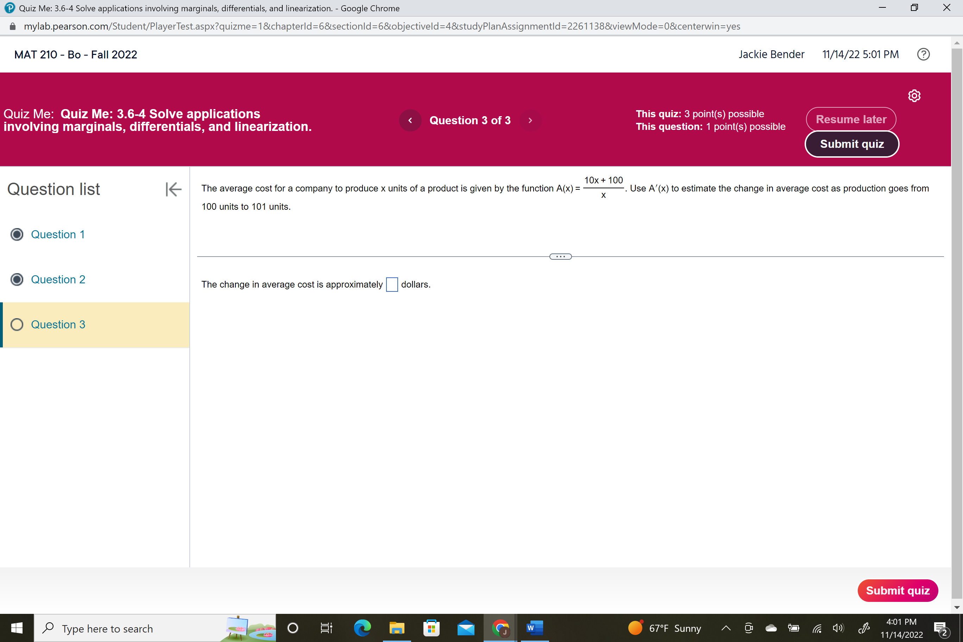This screenshot has height=642, width=963.
Task: Select Question 1 radio indicator
Action: (x=17, y=234)
